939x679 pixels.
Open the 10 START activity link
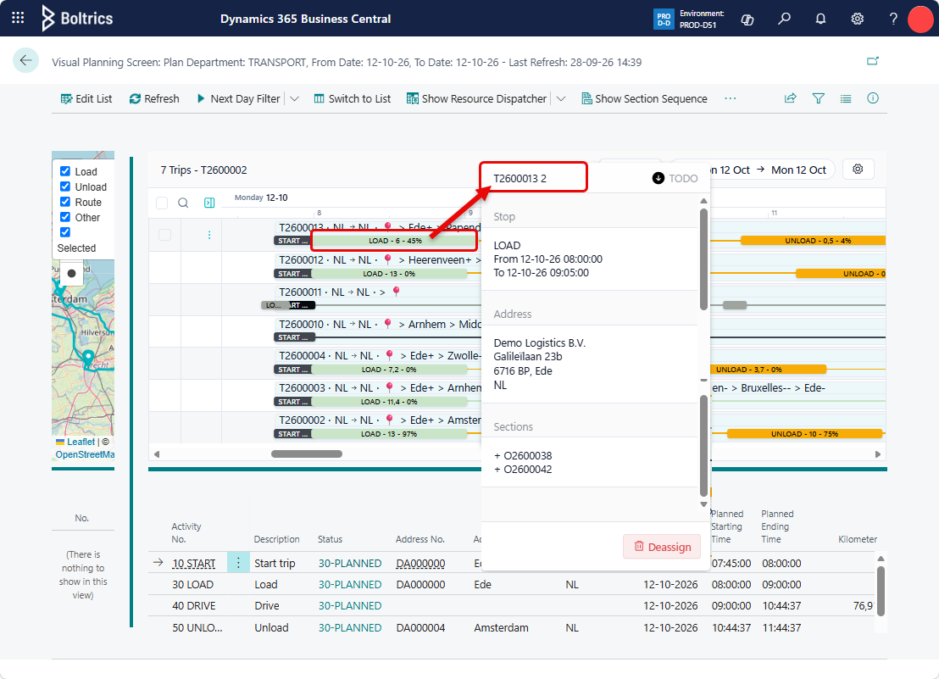pyautogui.click(x=194, y=564)
